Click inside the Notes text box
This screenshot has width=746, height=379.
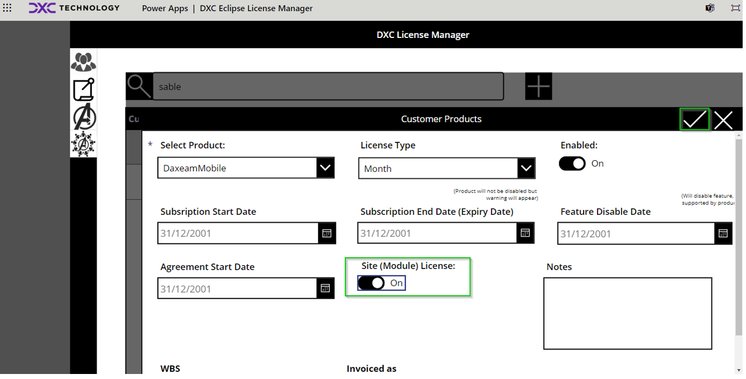[x=627, y=313]
